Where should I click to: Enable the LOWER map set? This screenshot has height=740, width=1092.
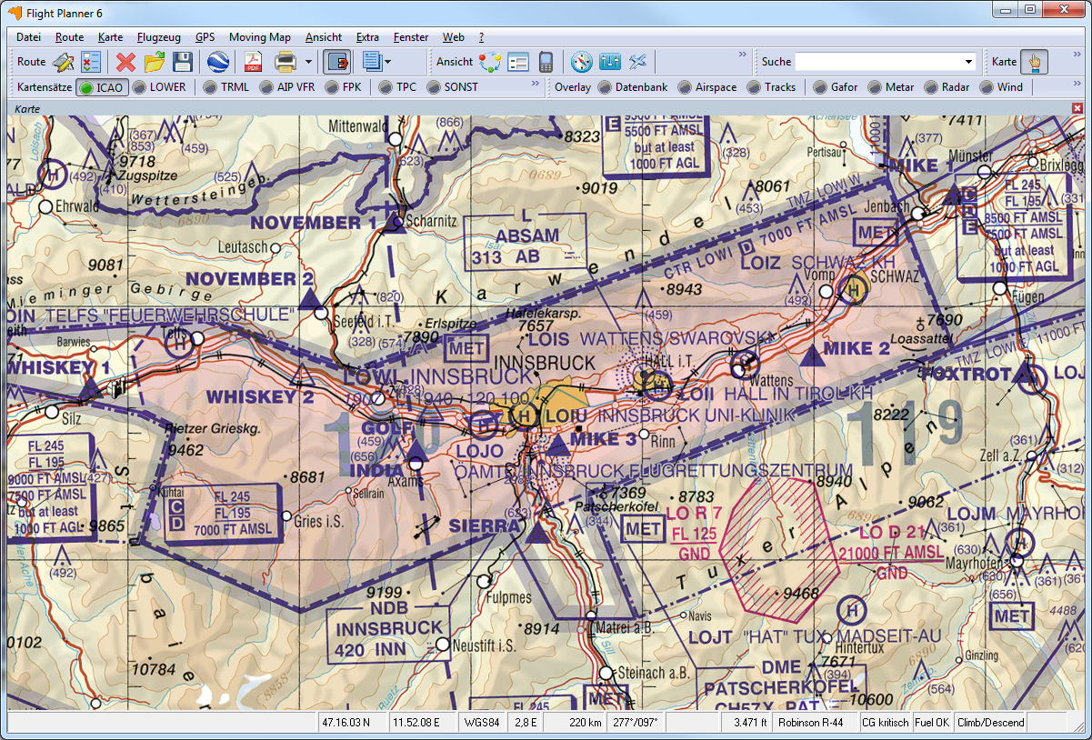coord(159,87)
